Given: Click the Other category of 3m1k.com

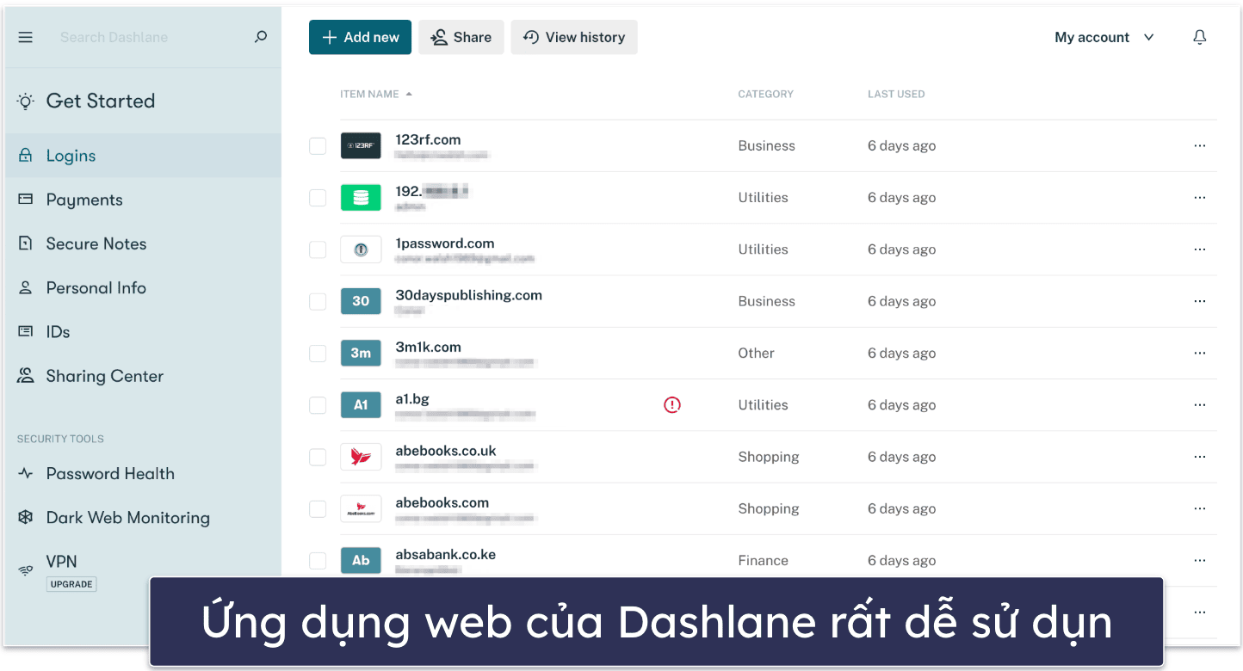Looking at the screenshot, I should tap(756, 353).
